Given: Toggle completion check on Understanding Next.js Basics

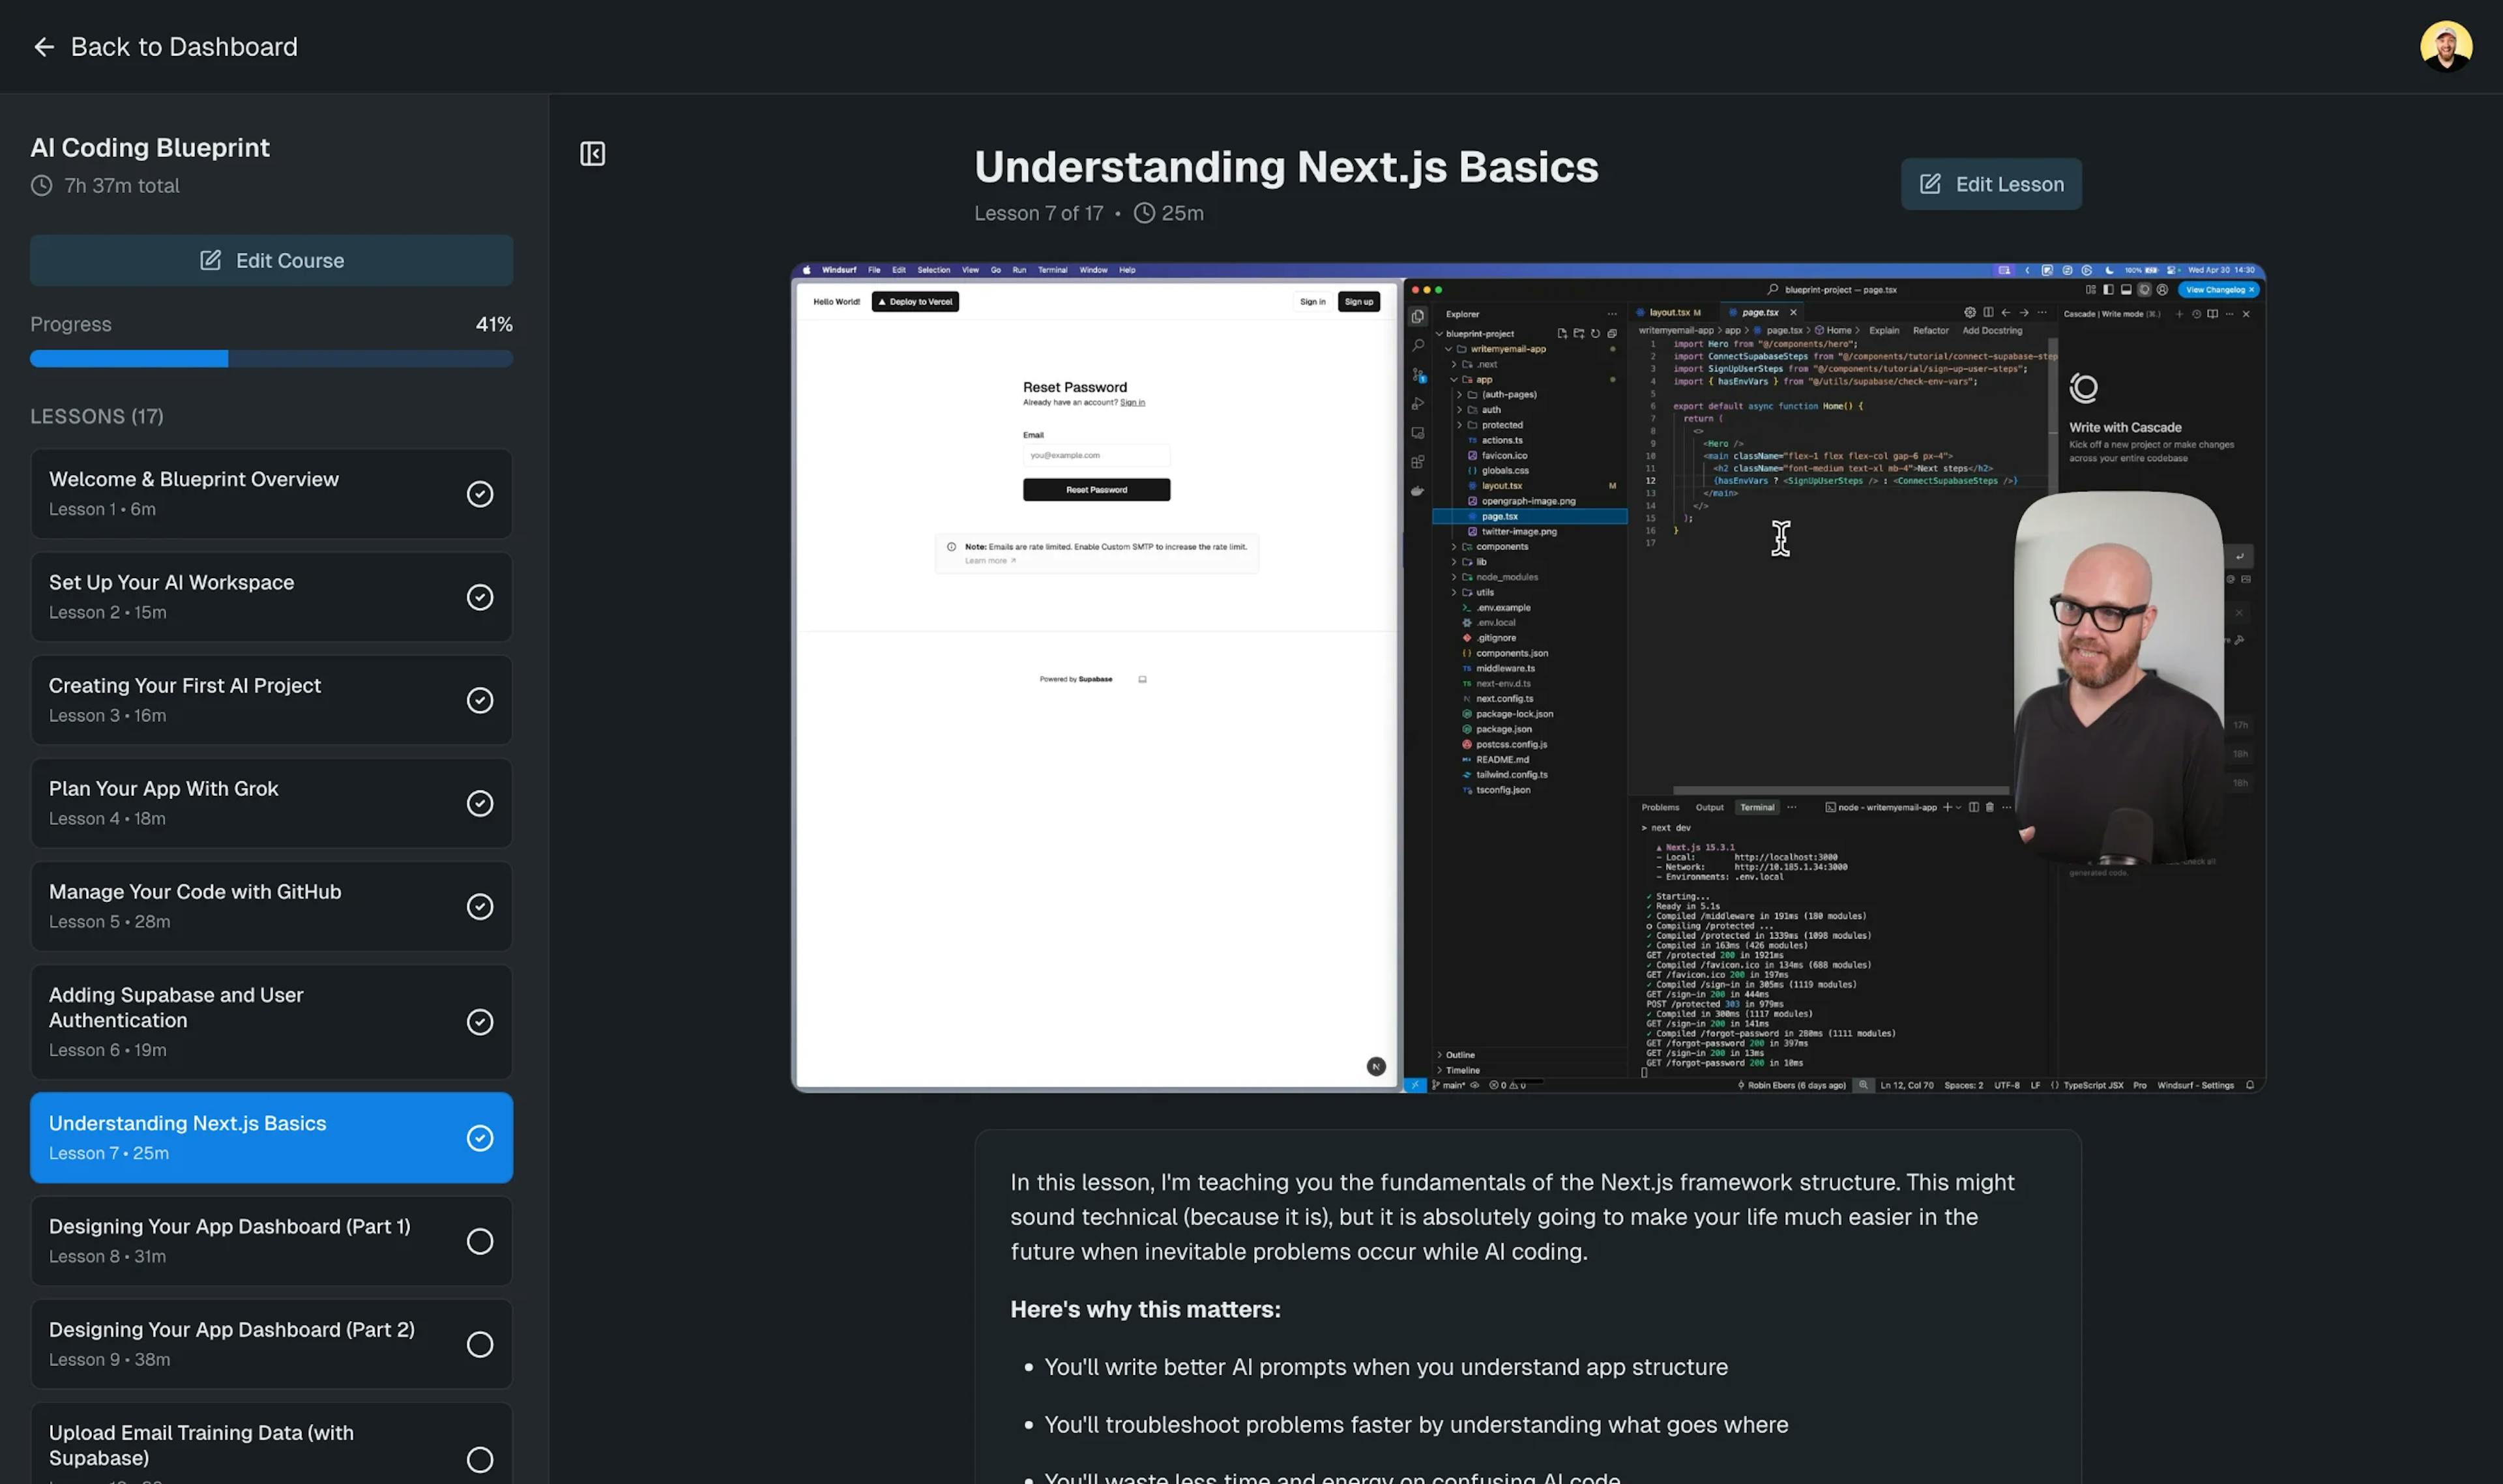Looking at the screenshot, I should click(480, 1138).
